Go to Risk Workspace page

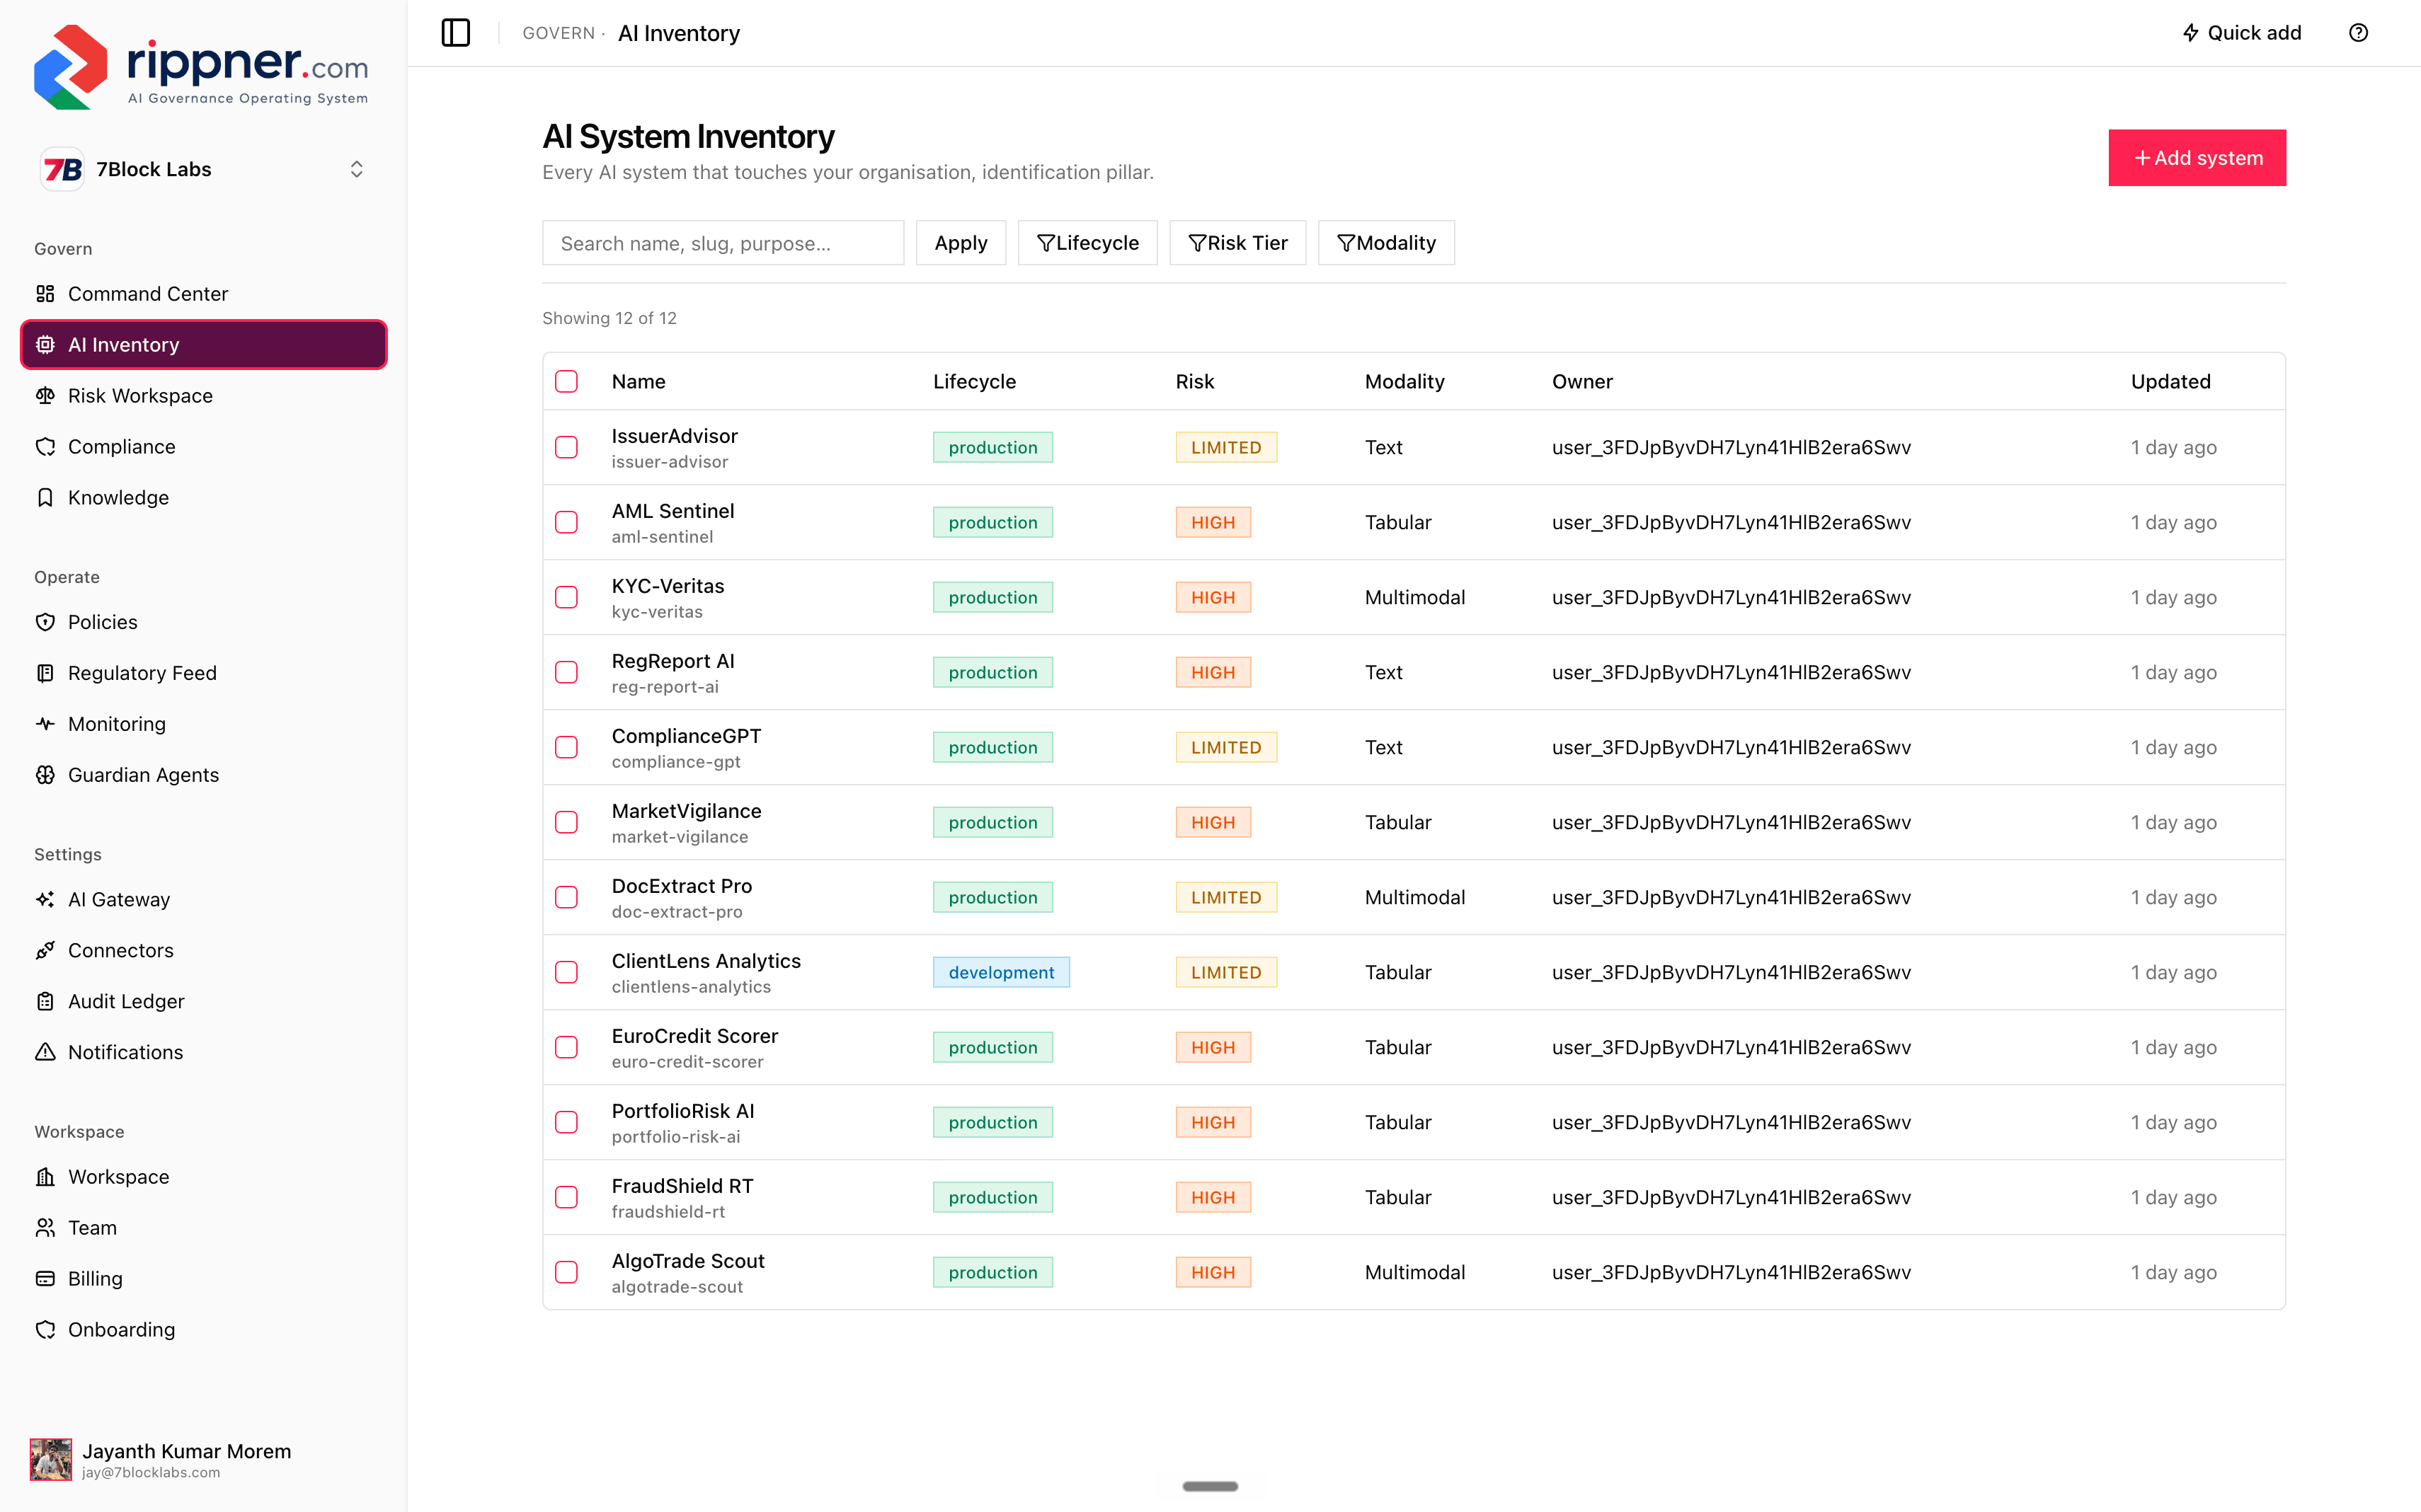click(203, 396)
